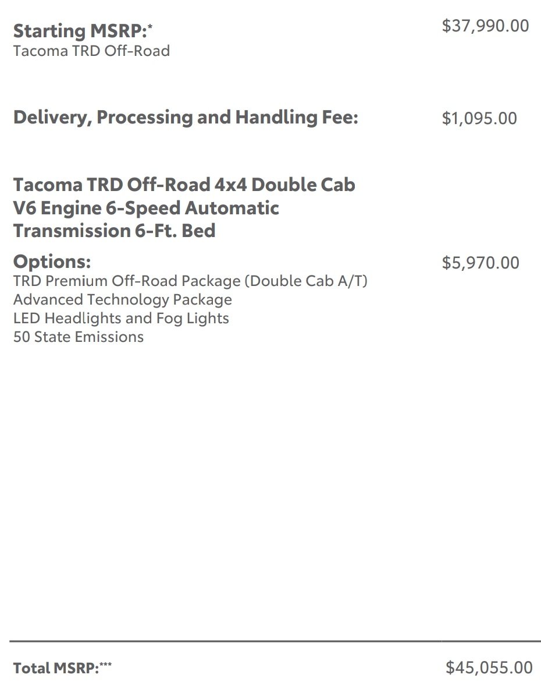Click the Tacoma TRD Off-Road 4x4 Double Cab title
The width and height of the screenshot is (541, 696).
pos(184,185)
